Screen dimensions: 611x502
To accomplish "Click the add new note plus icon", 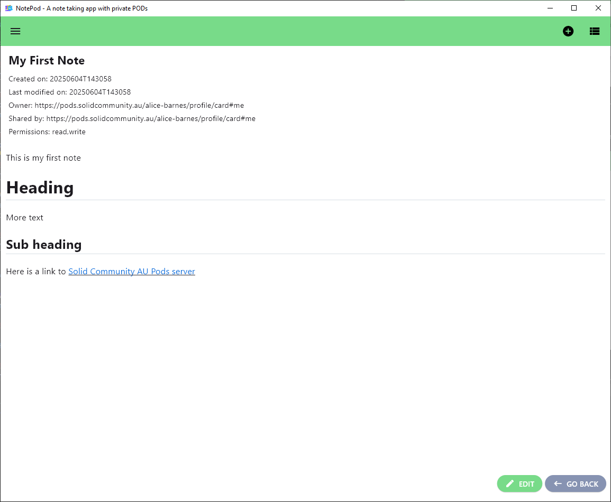I will point(568,31).
